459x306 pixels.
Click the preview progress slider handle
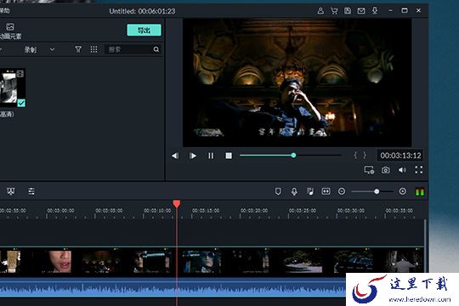(x=293, y=156)
